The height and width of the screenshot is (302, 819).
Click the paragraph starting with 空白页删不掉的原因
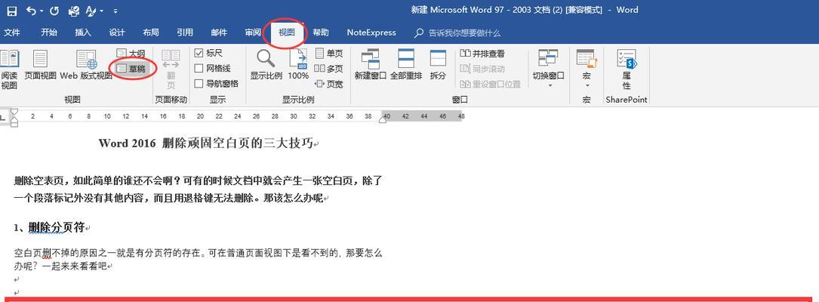(x=199, y=260)
